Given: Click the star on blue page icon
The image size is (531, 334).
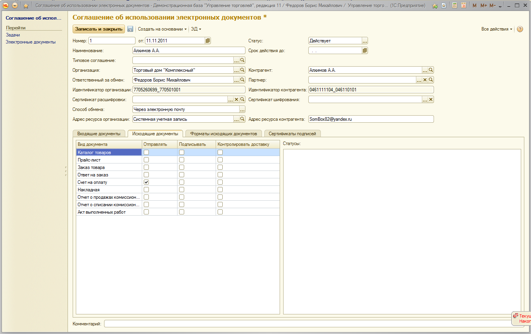Looking at the screenshot, I should point(444,6).
